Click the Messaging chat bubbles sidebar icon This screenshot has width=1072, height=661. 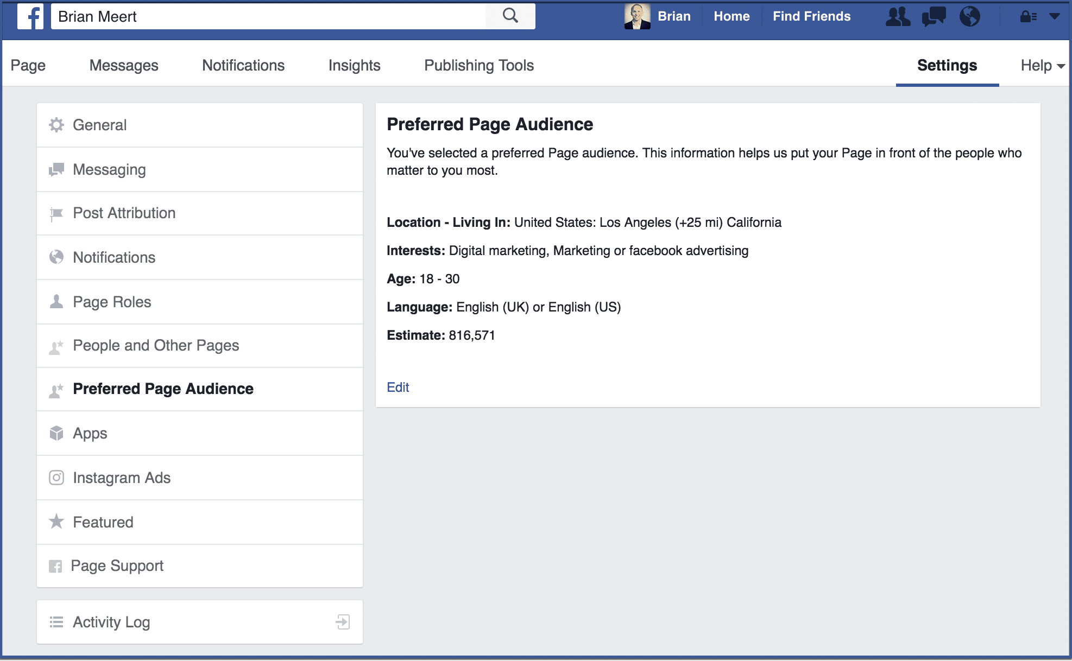pyautogui.click(x=56, y=169)
